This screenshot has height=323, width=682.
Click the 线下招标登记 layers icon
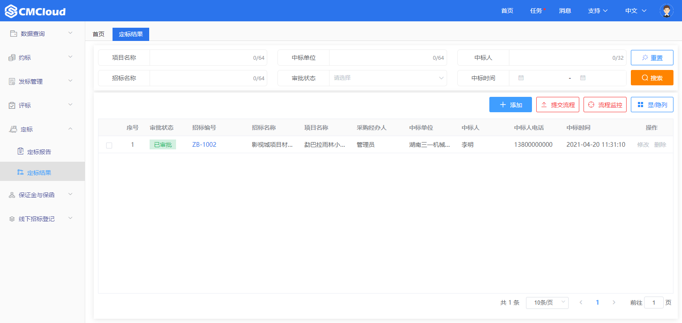pyautogui.click(x=12, y=219)
